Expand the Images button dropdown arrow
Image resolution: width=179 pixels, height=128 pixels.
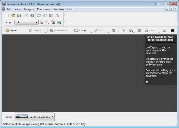[x=46, y=33]
